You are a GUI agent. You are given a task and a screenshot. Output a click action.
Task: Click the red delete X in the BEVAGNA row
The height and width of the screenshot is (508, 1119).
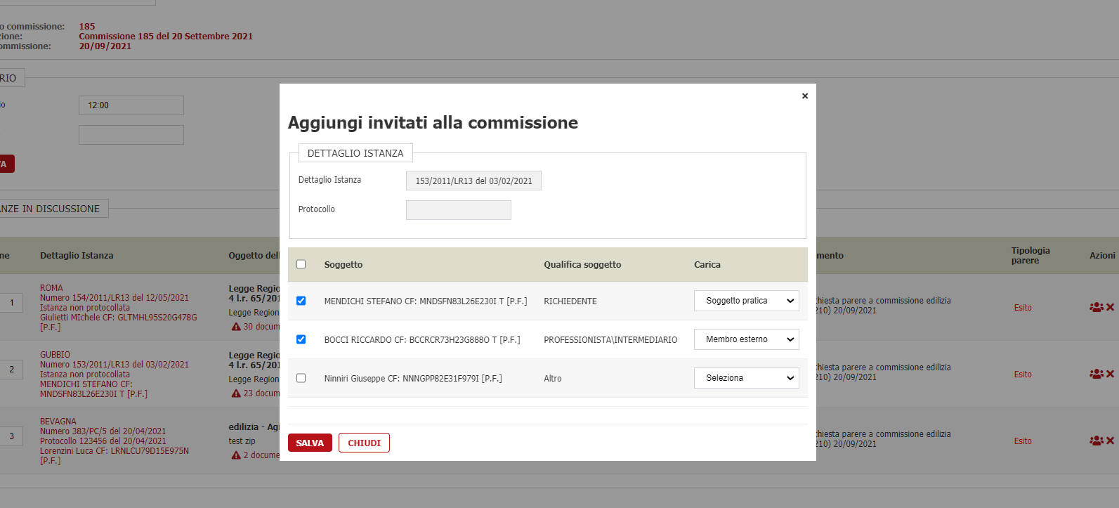pyautogui.click(x=1111, y=441)
